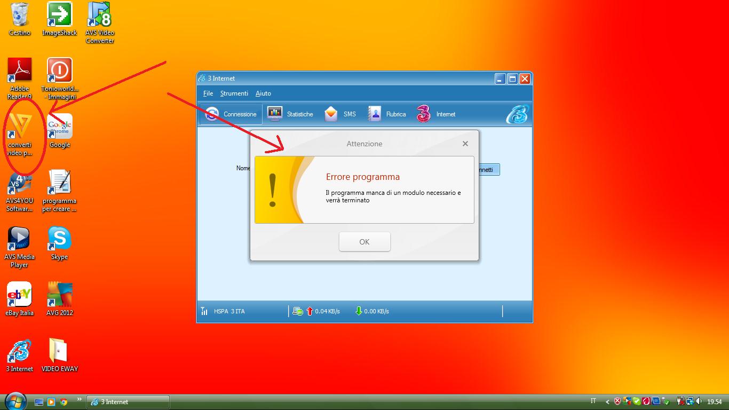Screen dimensions: 729x410
Task: Click 0.04 KB/s upload rate text
Action: tap(327, 311)
